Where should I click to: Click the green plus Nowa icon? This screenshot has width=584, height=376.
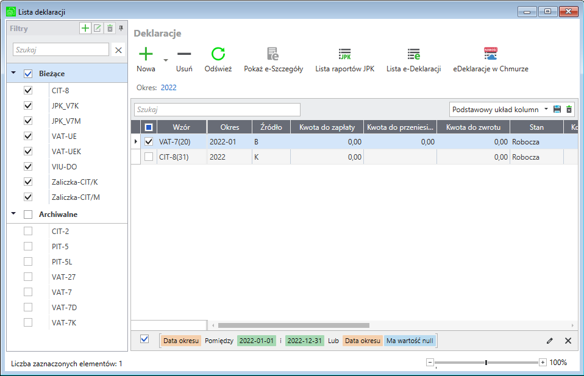coord(146,54)
